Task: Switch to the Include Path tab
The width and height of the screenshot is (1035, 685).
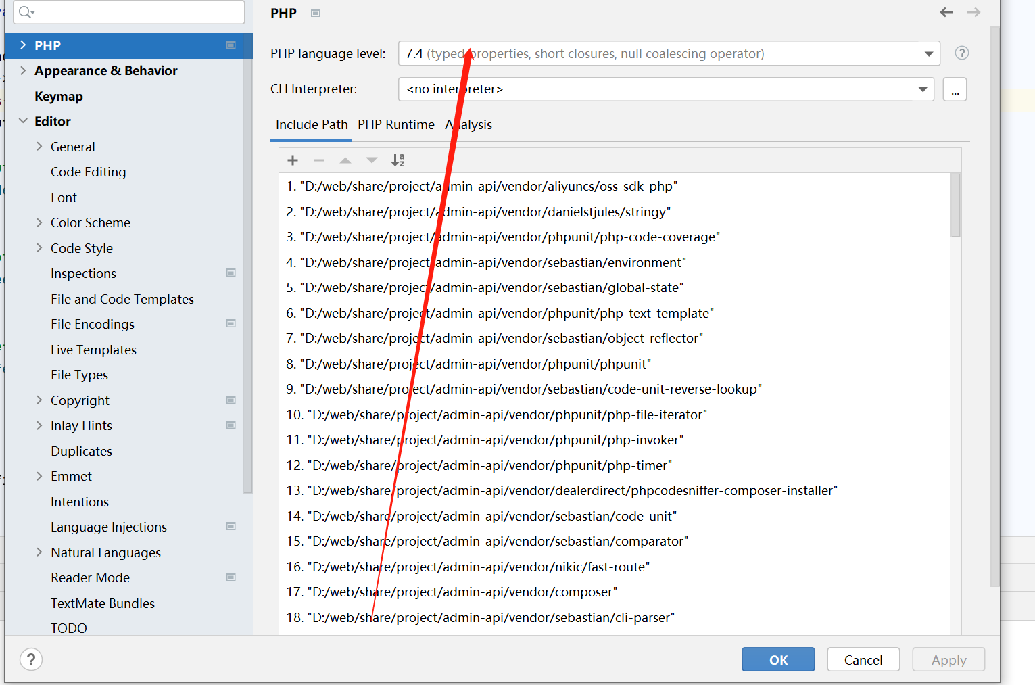Action: [312, 125]
